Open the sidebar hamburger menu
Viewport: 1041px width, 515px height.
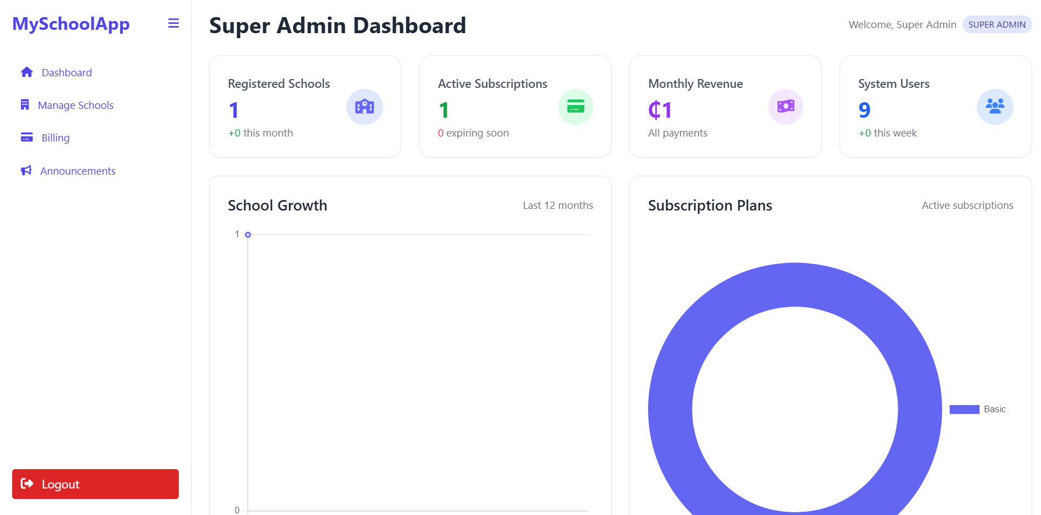click(x=173, y=23)
